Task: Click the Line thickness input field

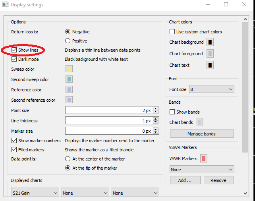Action: coord(109,121)
